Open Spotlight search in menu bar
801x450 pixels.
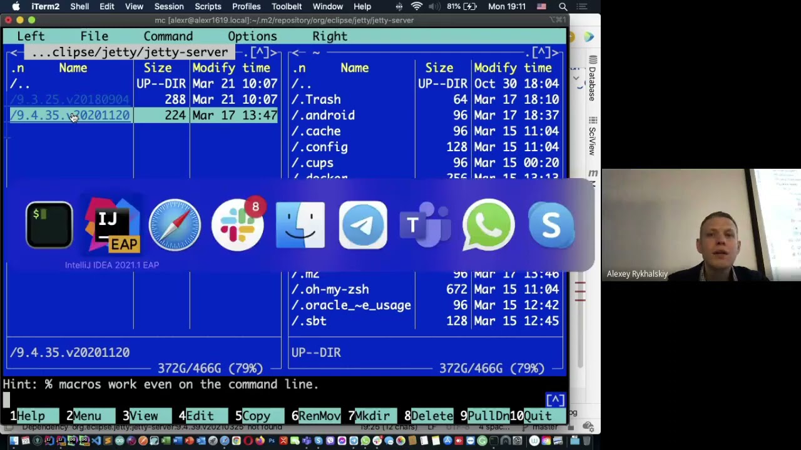[x=563, y=6]
